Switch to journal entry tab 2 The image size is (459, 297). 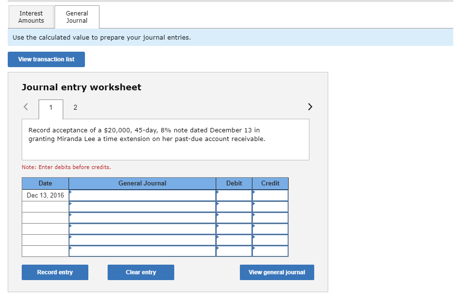point(75,108)
